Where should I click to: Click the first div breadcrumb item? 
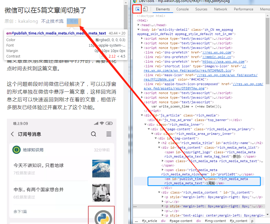click(163, 221)
